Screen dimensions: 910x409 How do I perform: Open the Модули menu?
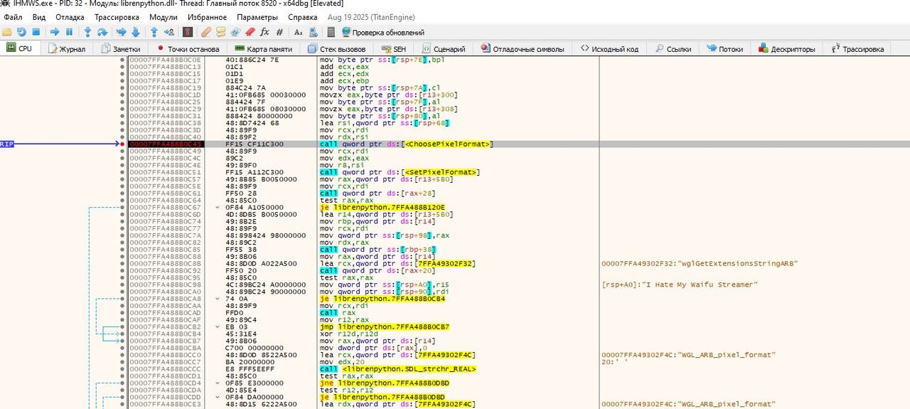pos(164,17)
